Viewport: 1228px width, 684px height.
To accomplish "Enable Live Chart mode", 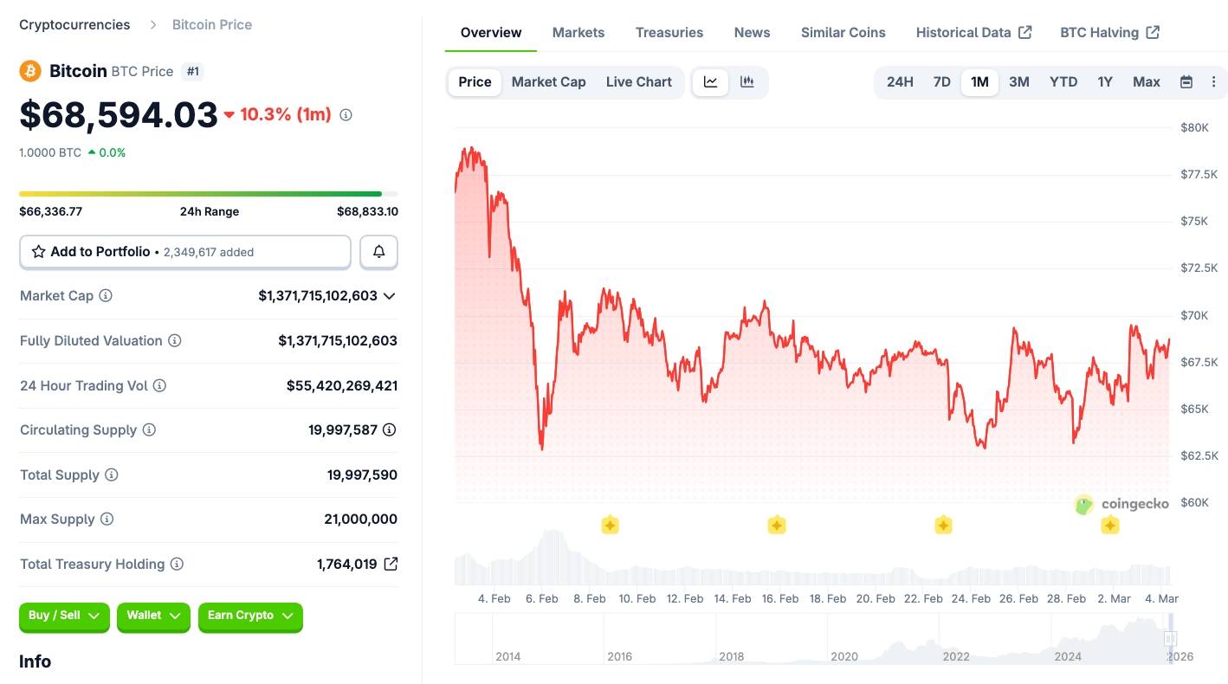I will coord(638,81).
